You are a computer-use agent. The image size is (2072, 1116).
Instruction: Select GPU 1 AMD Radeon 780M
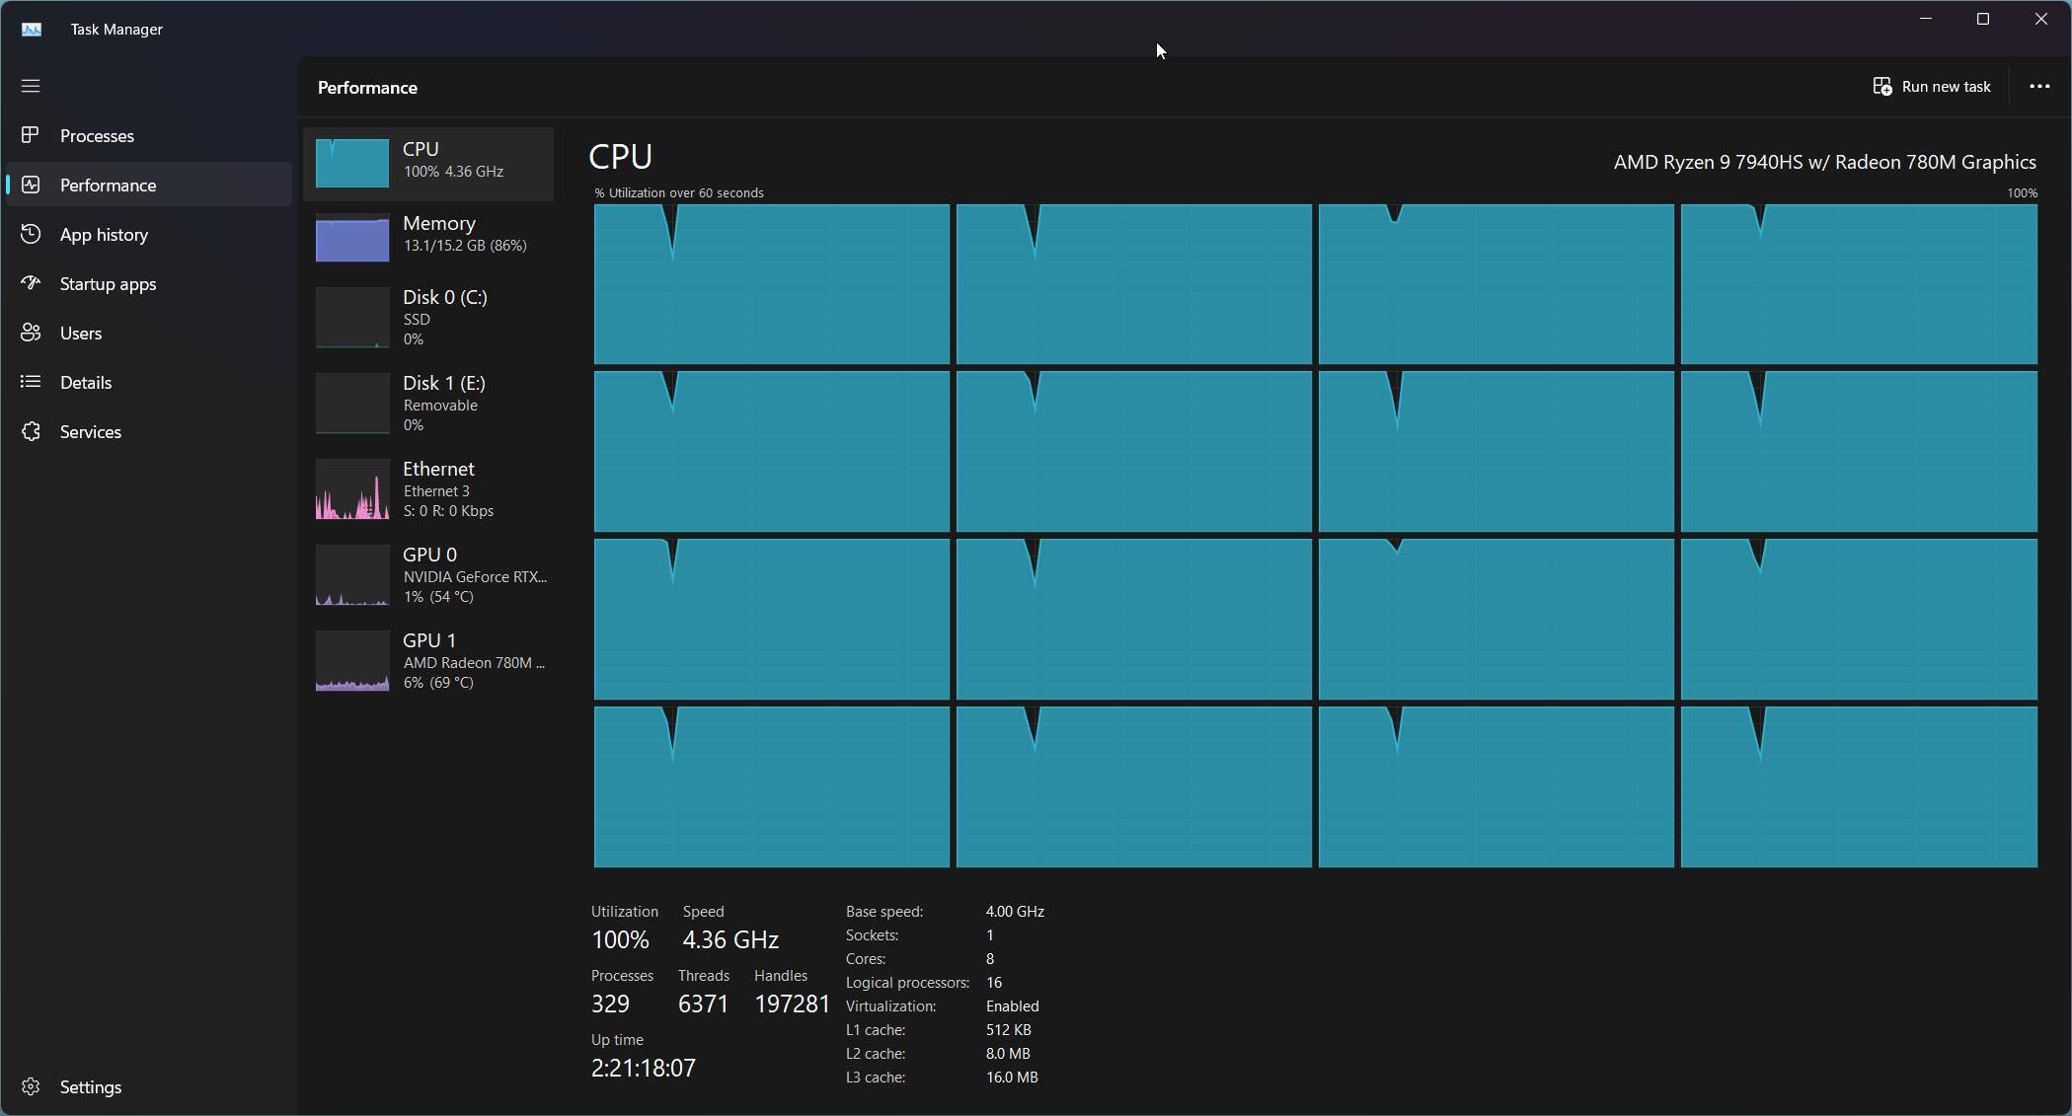tap(428, 661)
